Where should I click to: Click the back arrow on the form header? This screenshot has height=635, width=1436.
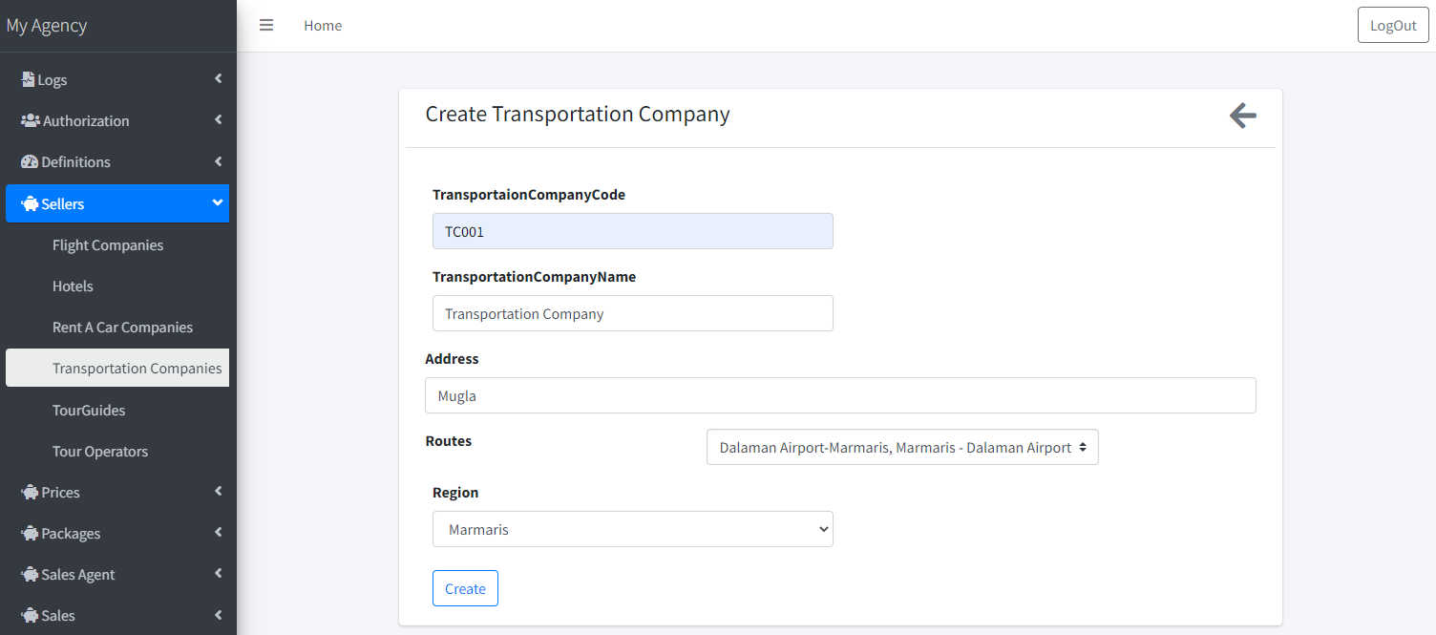click(x=1242, y=115)
